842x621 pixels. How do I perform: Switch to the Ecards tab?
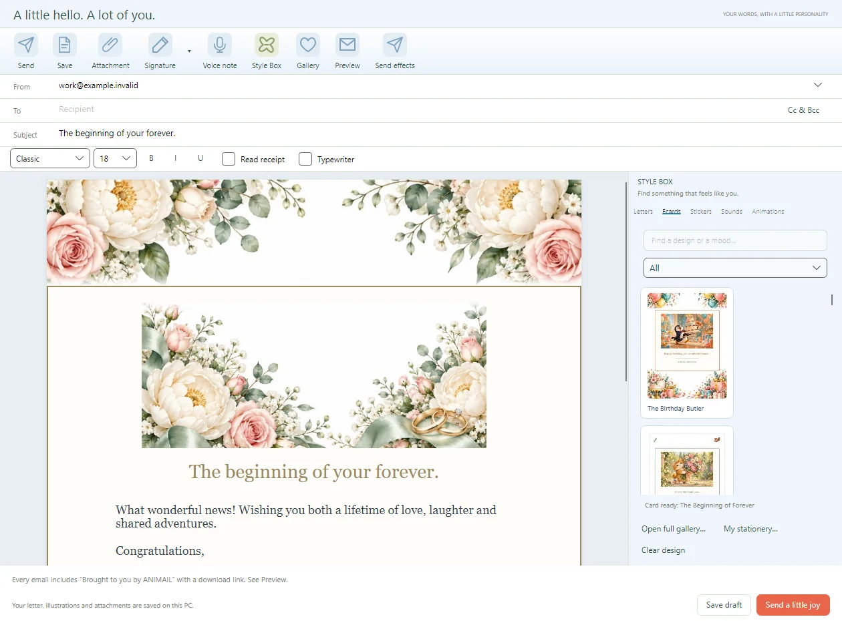(x=672, y=212)
